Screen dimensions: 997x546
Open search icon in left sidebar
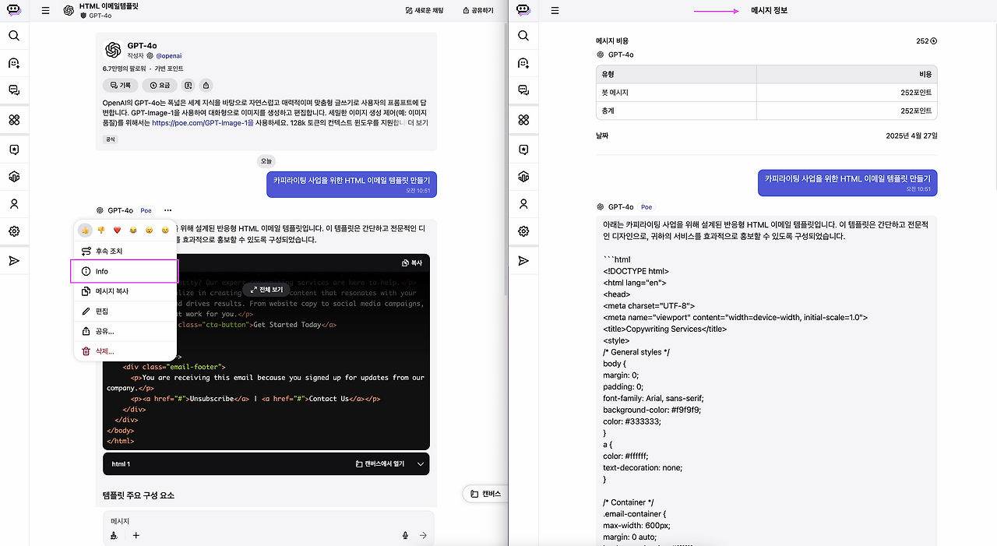click(14, 35)
